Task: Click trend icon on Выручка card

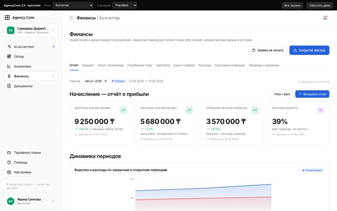Action: tap(123, 110)
